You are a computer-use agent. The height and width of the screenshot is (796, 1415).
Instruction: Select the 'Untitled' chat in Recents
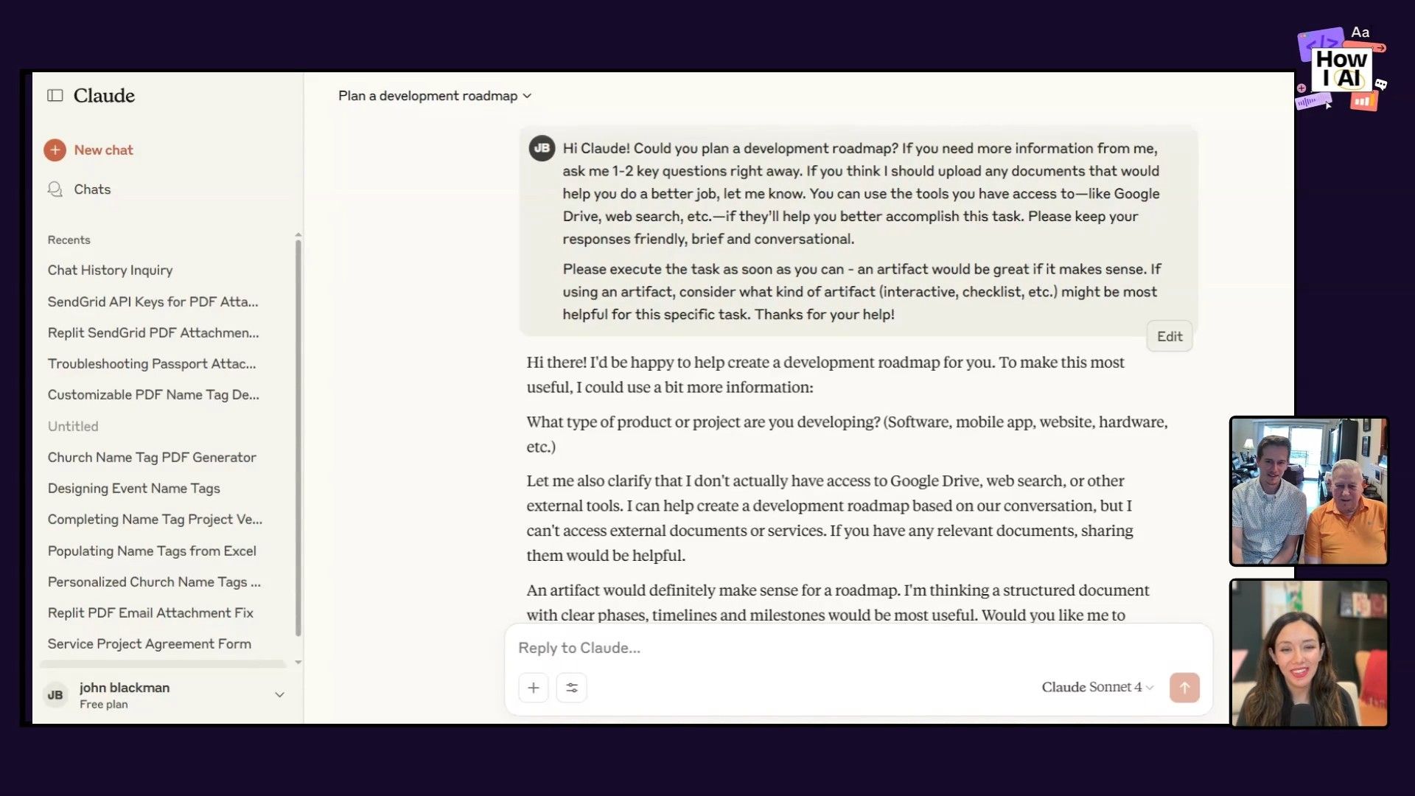tap(73, 426)
